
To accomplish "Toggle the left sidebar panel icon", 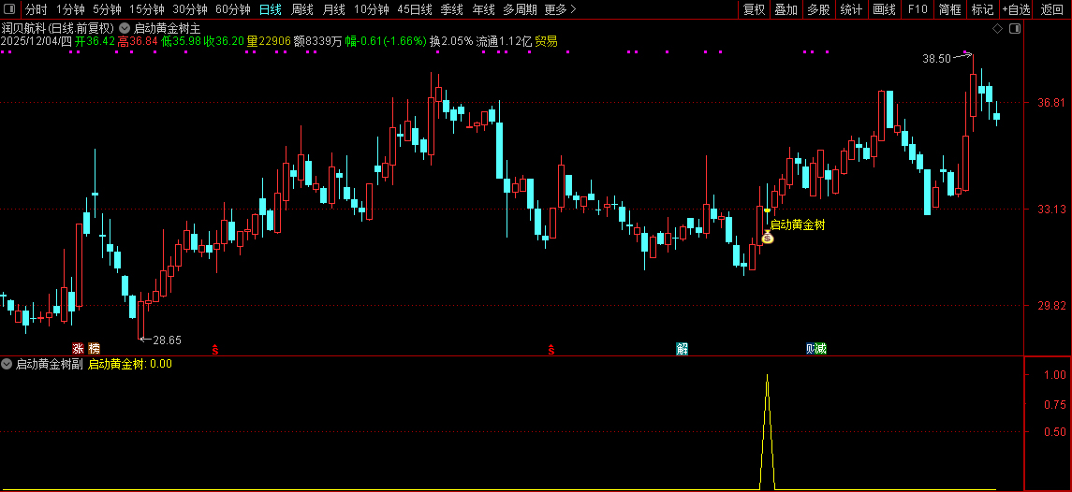I will pos(8,9).
